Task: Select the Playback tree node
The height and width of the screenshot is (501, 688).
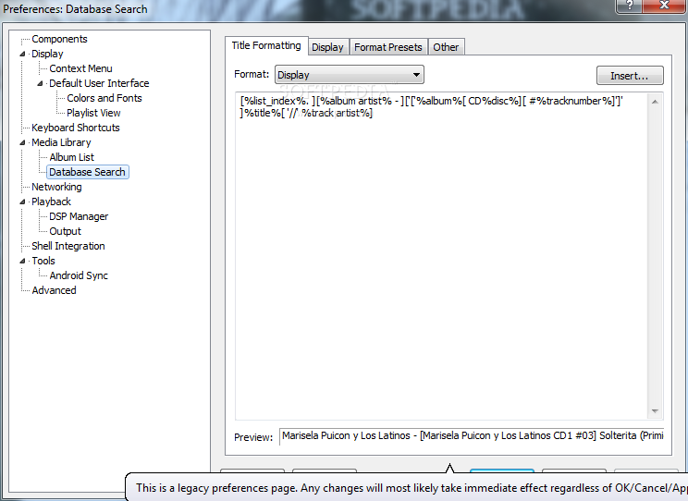Action: pyautogui.click(x=51, y=202)
